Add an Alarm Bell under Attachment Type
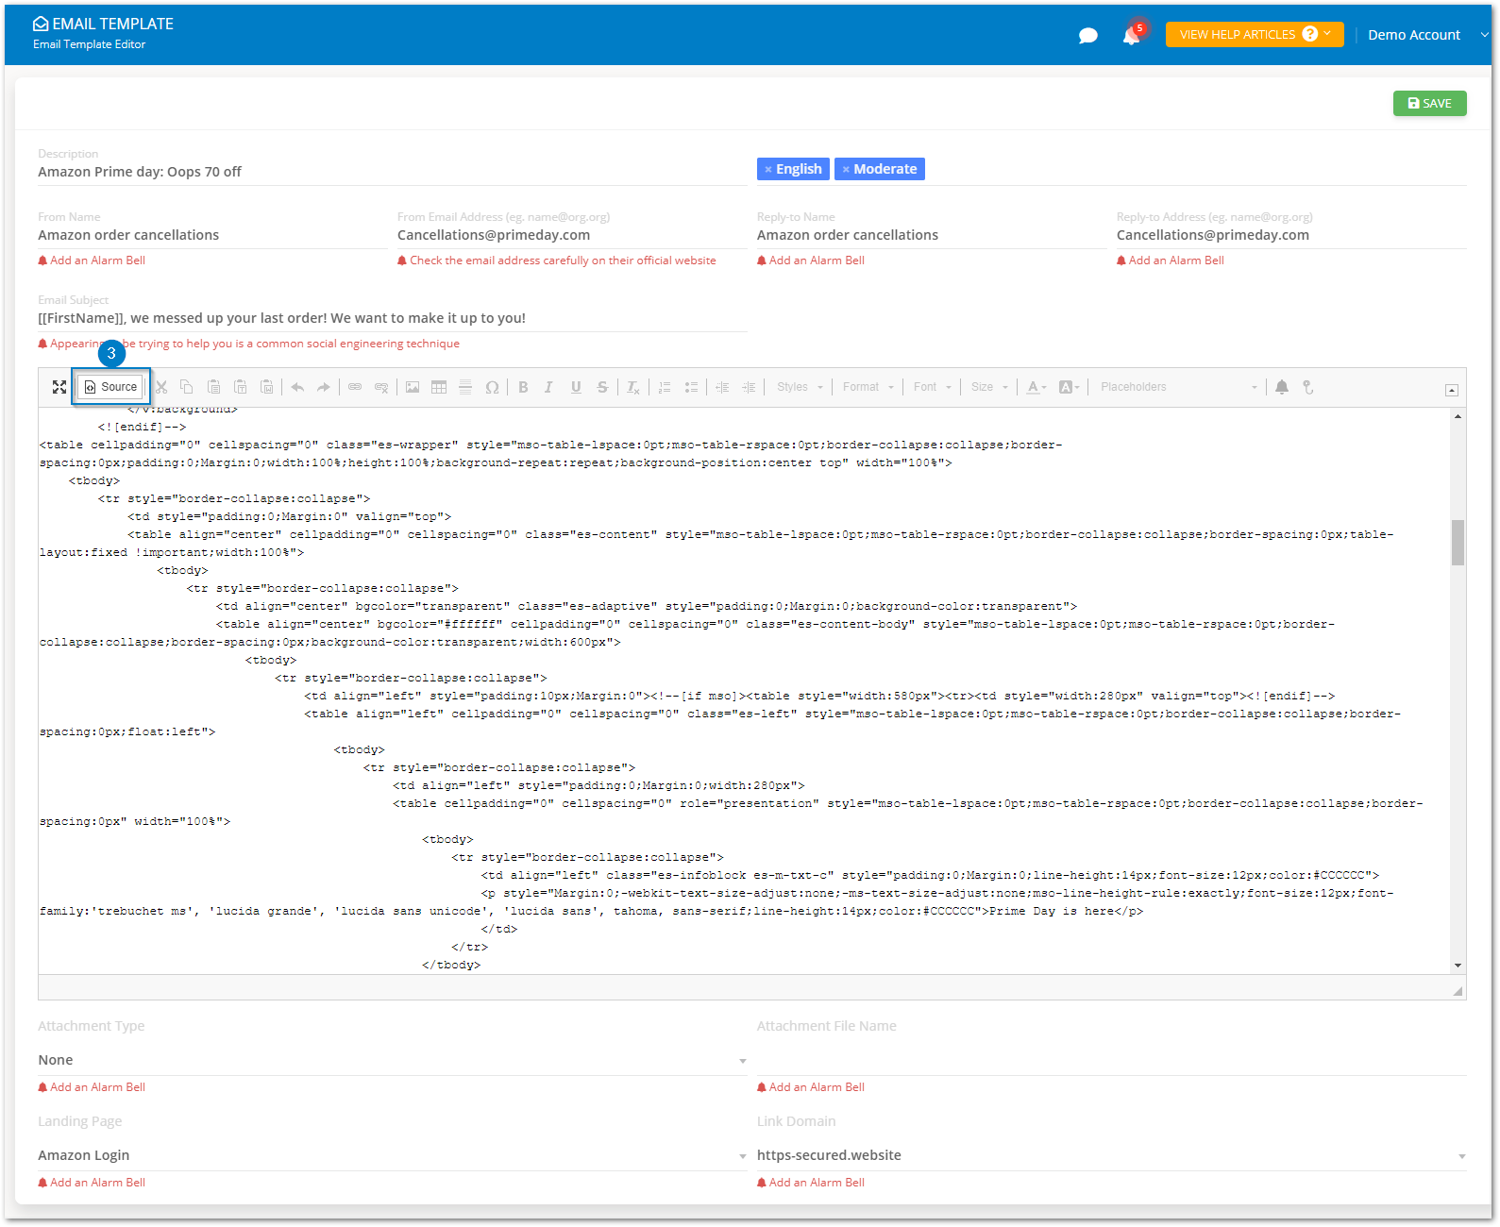Viewport: 1500px width, 1227px height. [x=92, y=1087]
